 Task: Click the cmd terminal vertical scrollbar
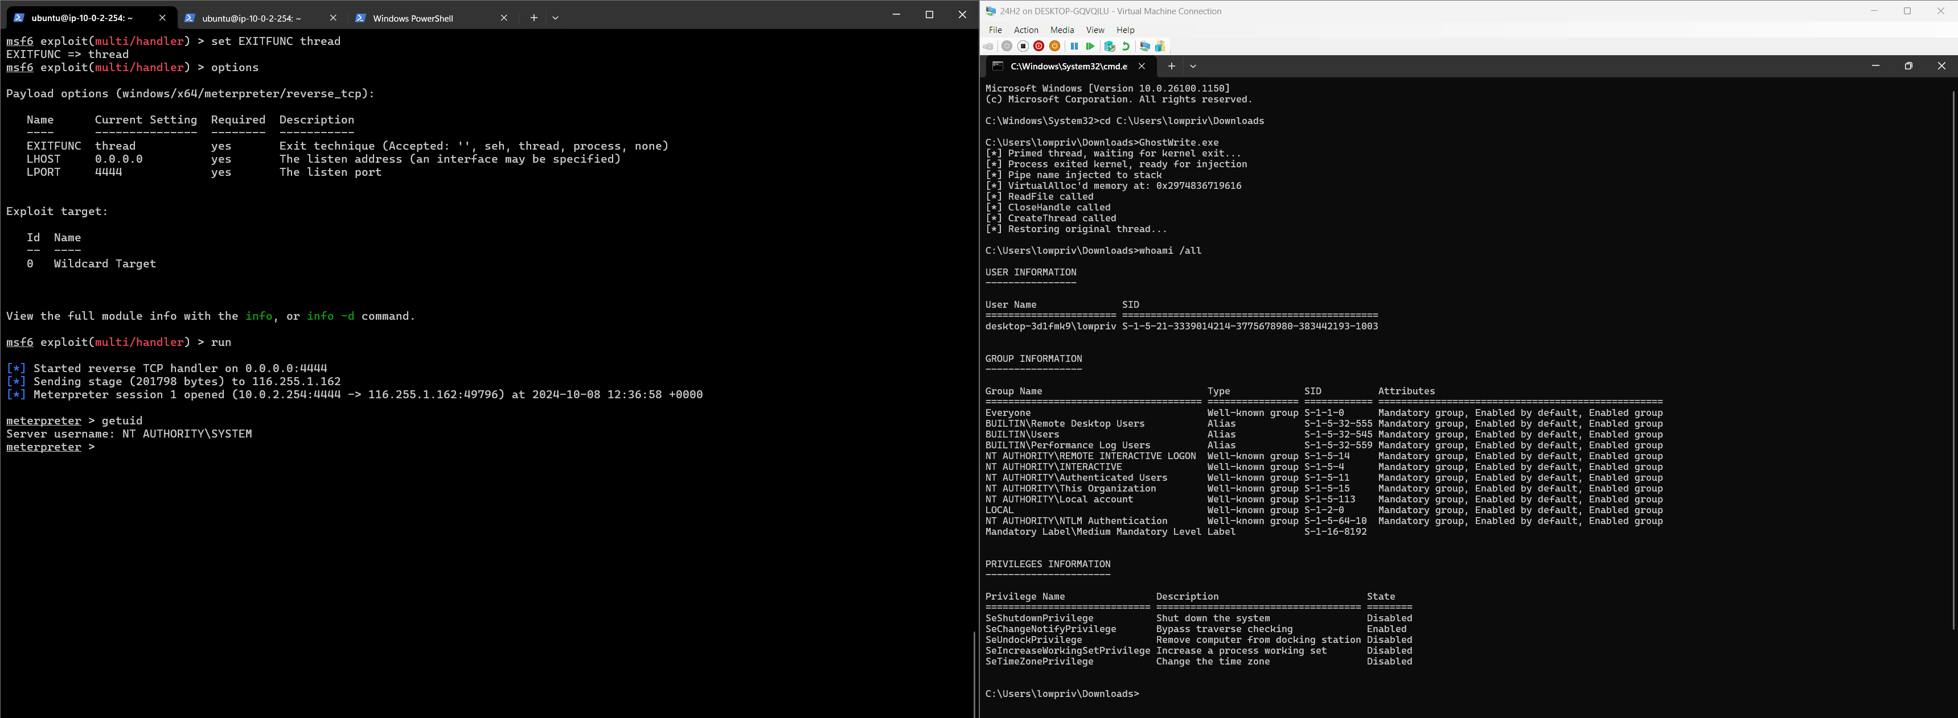coord(1953,360)
